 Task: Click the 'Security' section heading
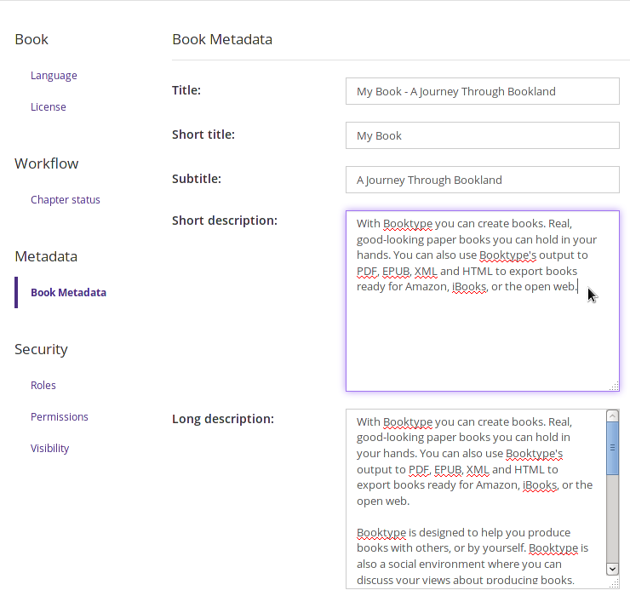point(41,349)
